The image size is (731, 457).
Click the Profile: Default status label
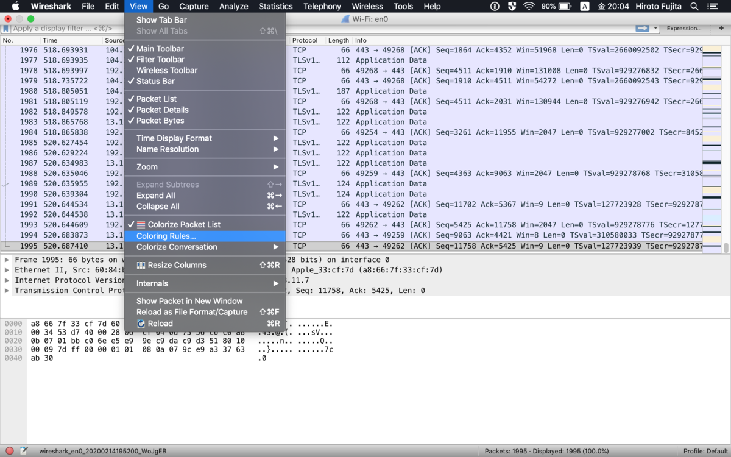pos(705,451)
